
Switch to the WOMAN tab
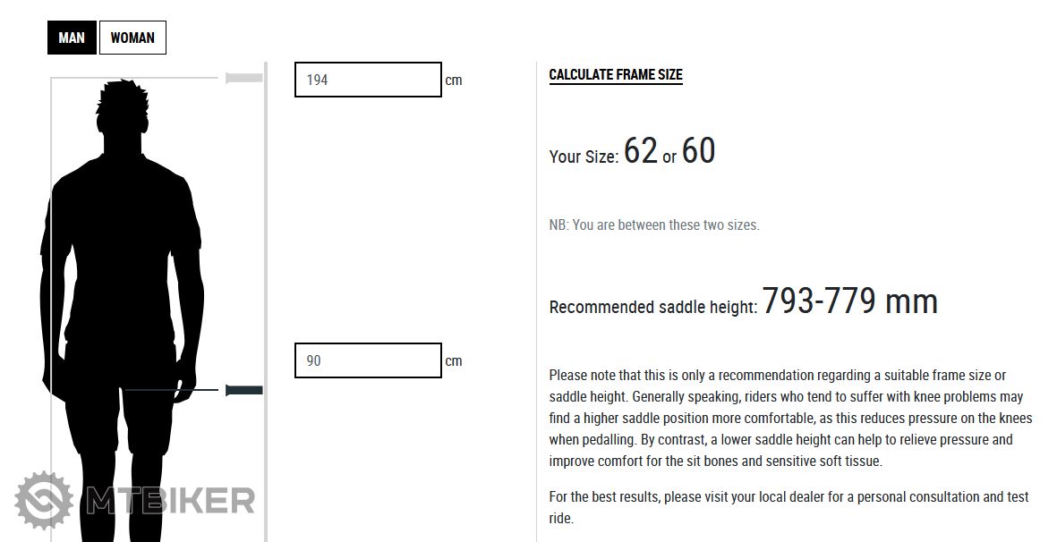pos(132,38)
